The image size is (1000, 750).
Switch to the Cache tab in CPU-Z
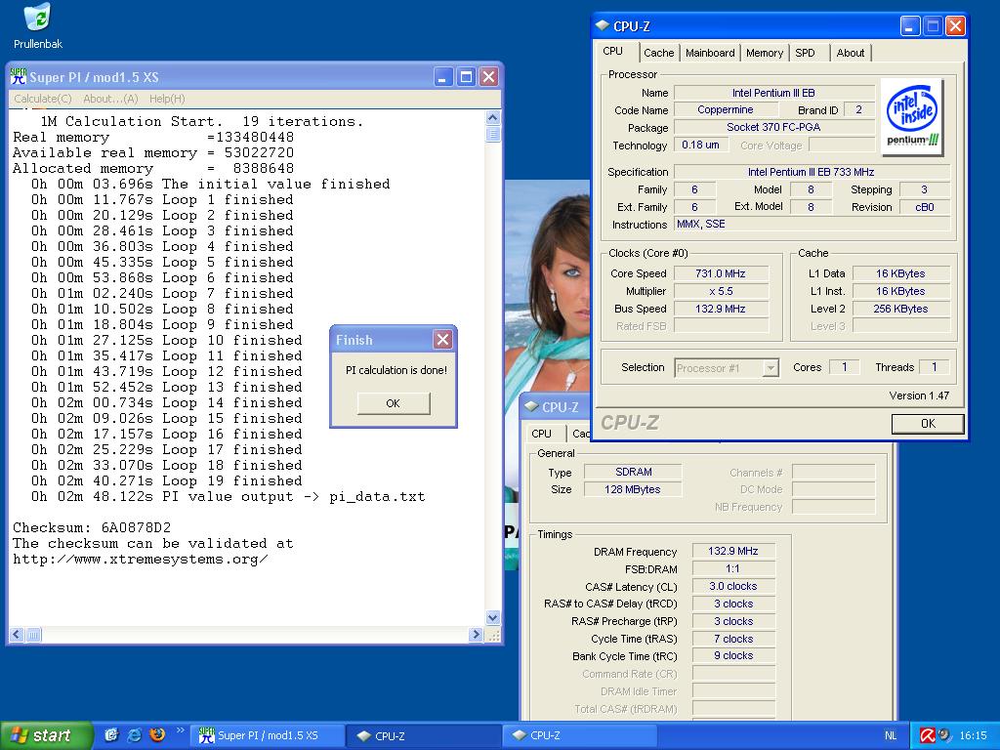pos(659,53)
